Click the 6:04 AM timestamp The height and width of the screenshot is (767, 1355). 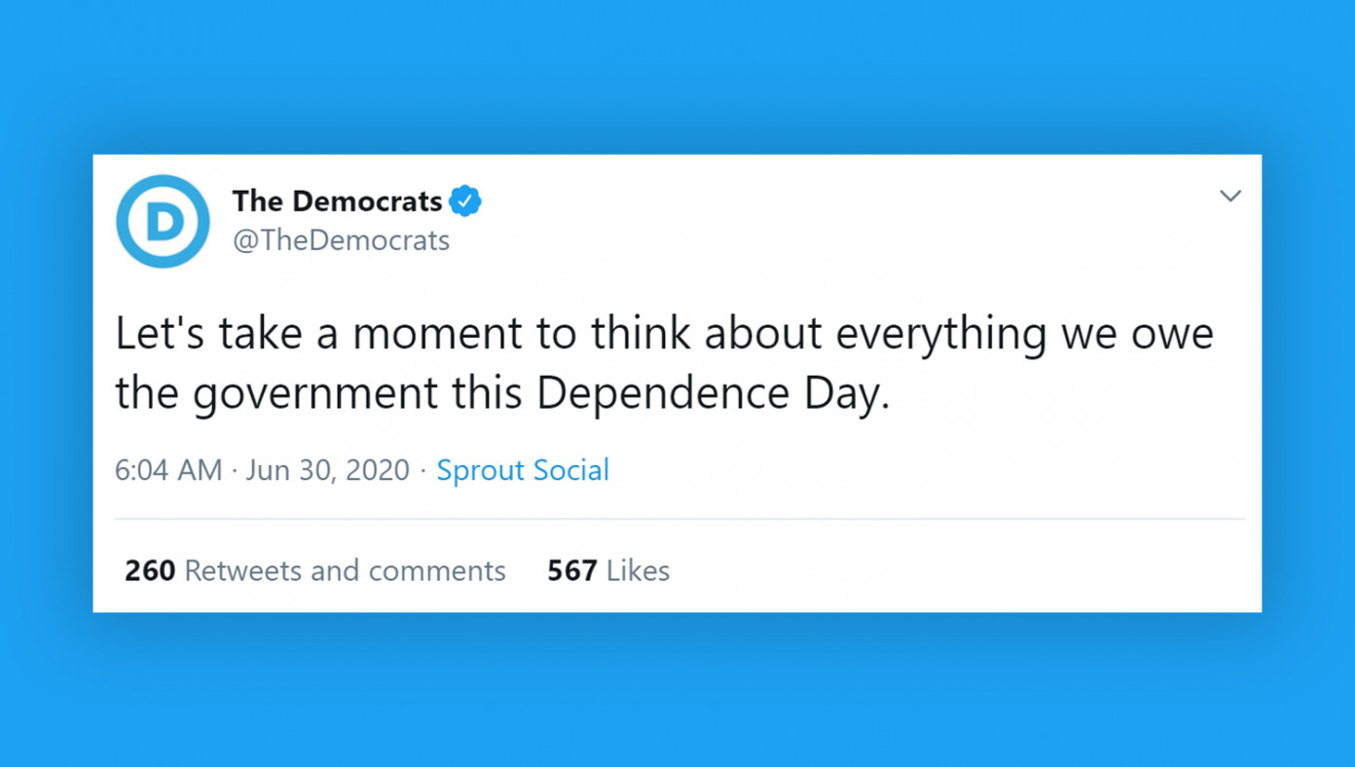(168, 470)
